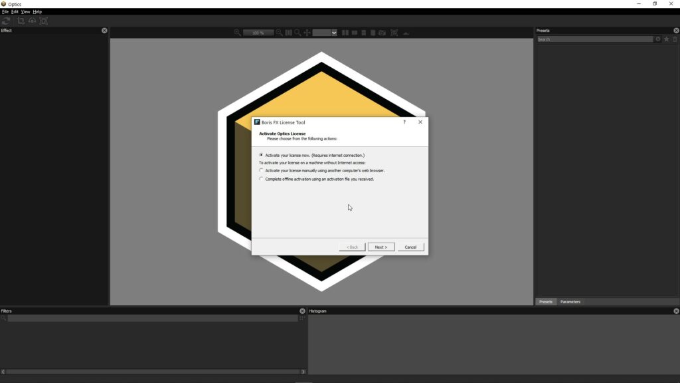Viewport: 680px width, 383px height.
Task: Switch to the Parameters tab
Action: click(x=570, y=302)
